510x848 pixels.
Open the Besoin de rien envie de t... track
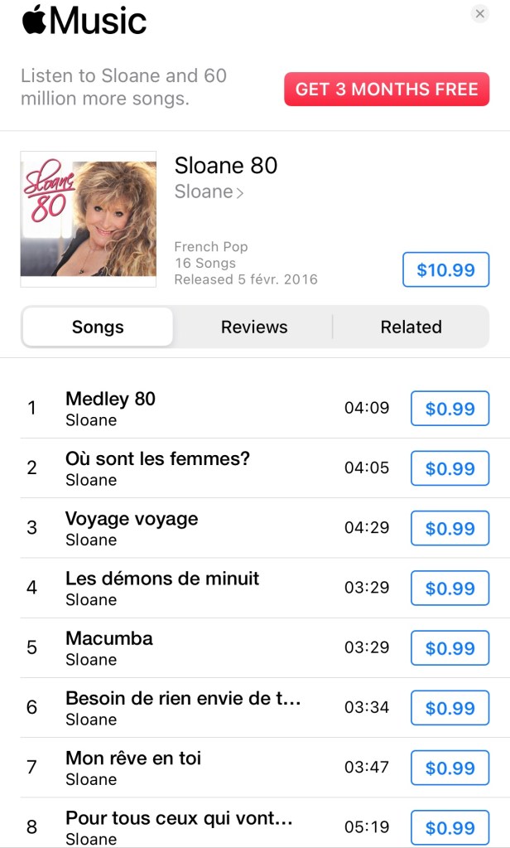point(265,707)
